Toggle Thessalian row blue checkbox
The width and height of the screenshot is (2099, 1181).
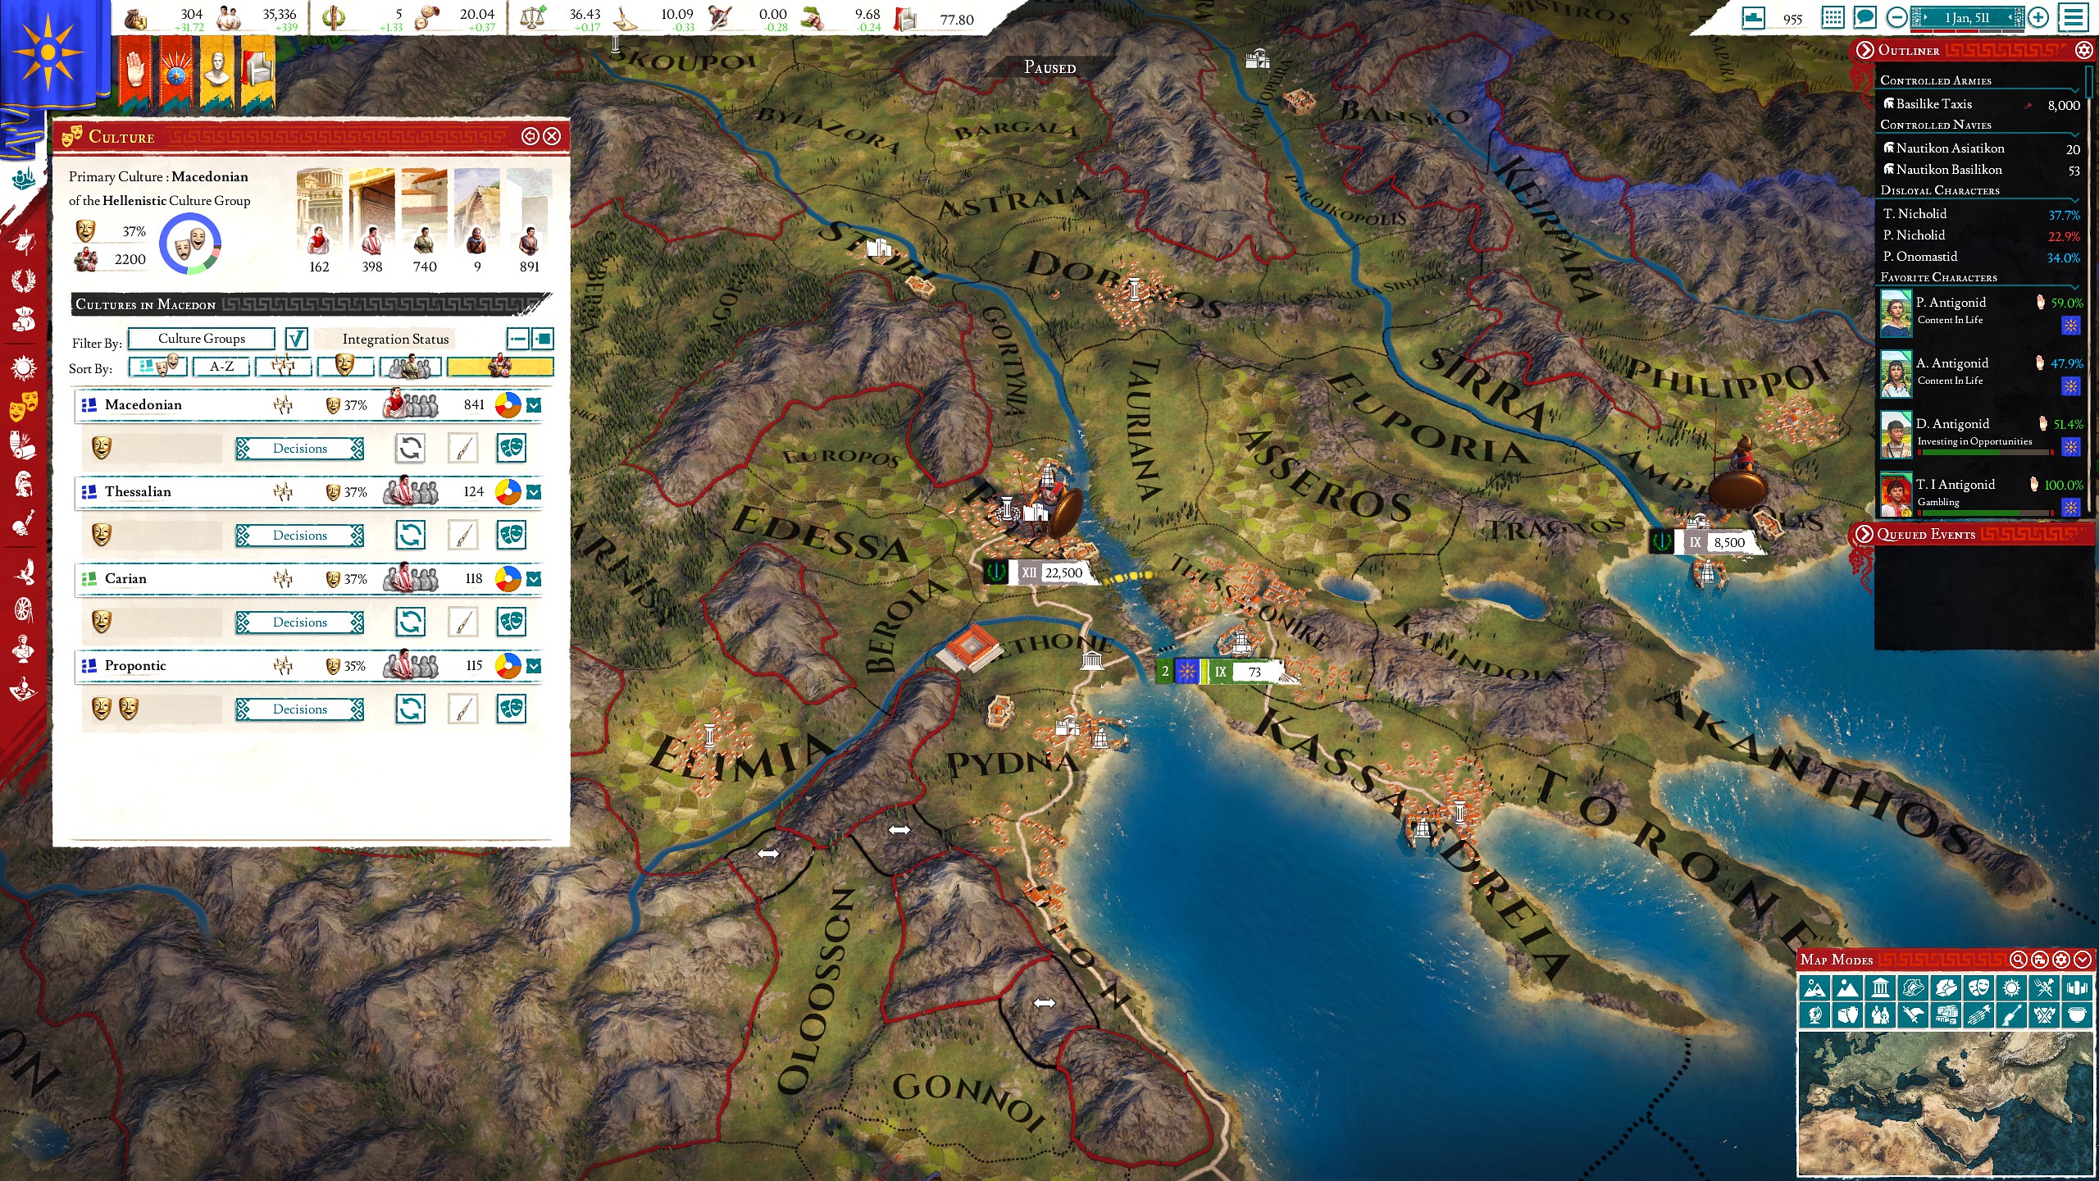pyautogui.click(x=534, y=492)
